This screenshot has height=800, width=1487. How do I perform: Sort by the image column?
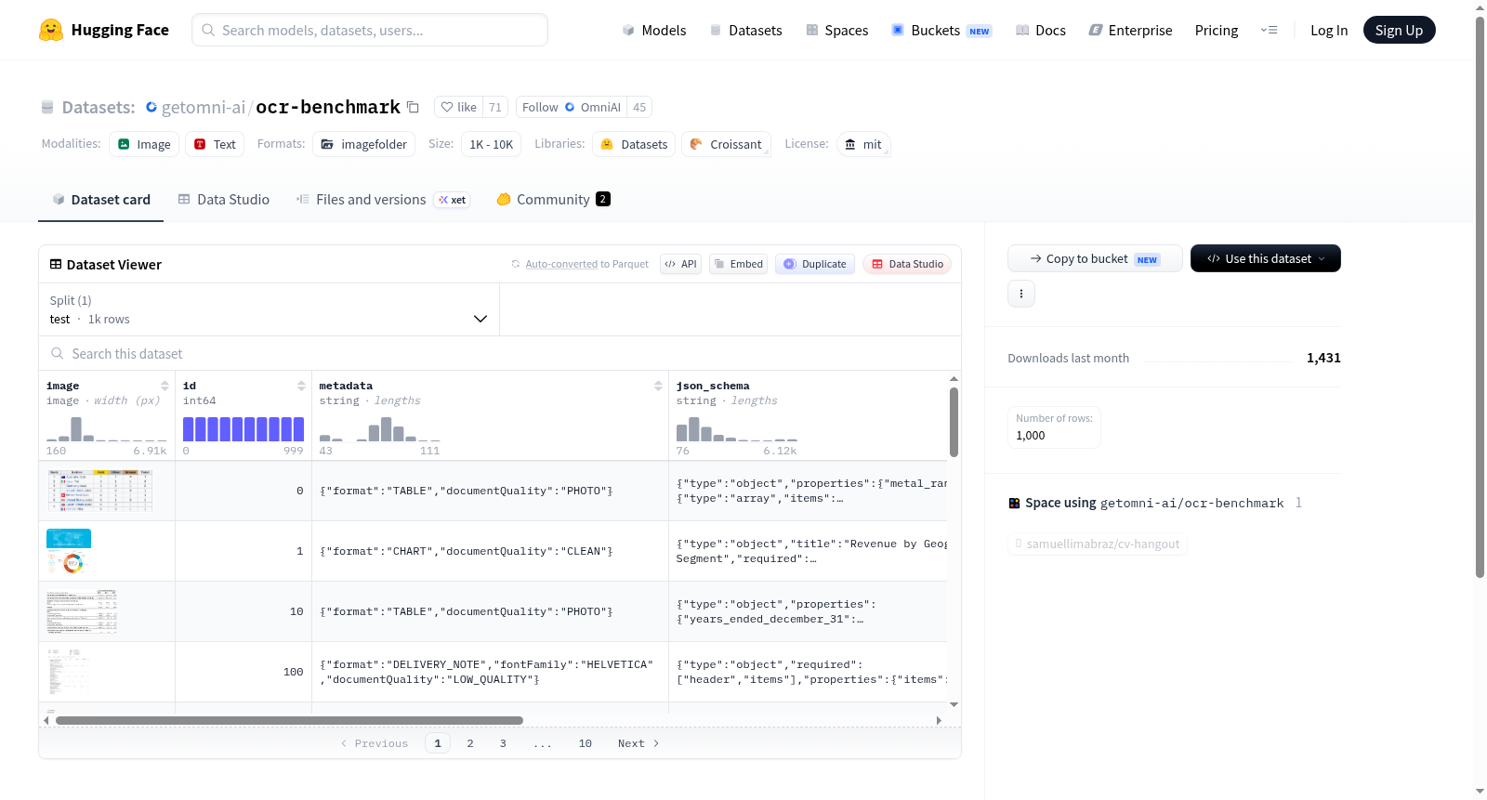point(164,386)
